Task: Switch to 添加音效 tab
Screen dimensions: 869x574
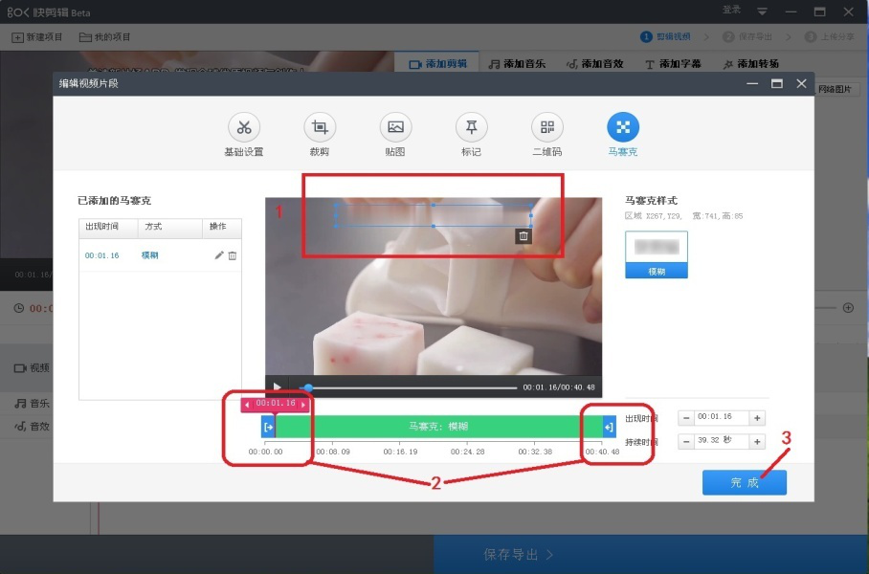Action: (x=594, y=64)
